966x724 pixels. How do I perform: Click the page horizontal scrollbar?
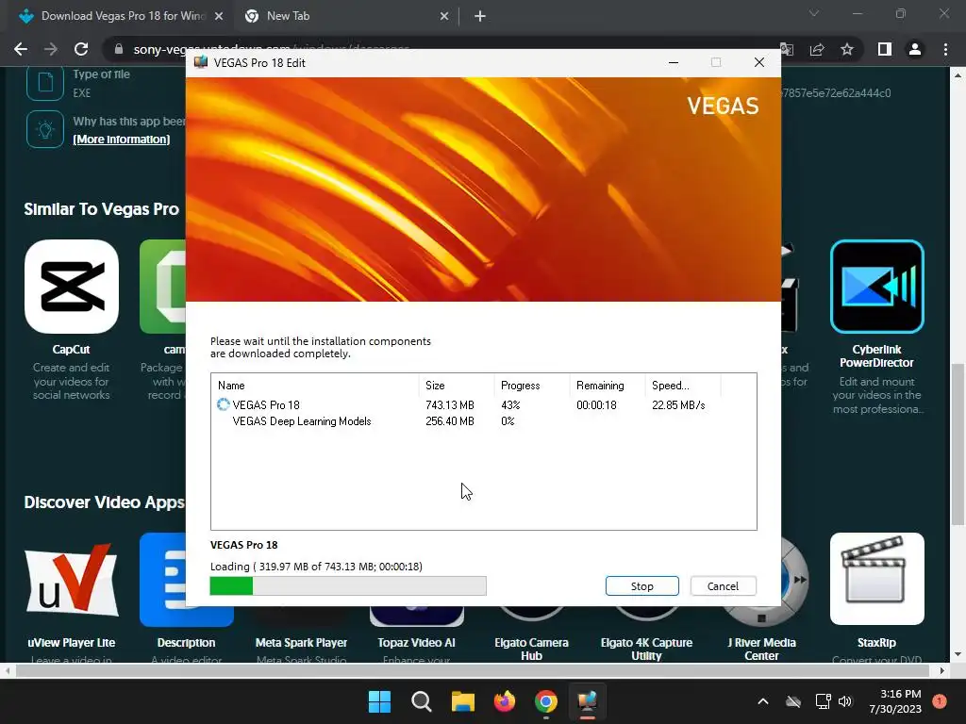pos(475,670)
